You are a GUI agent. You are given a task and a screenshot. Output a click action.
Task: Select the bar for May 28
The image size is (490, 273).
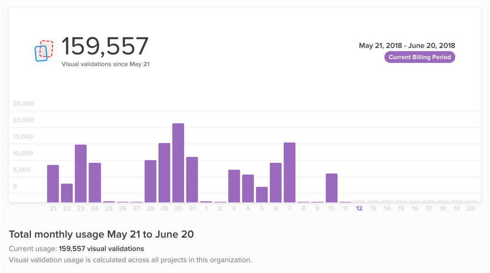(x=150, y=181)
